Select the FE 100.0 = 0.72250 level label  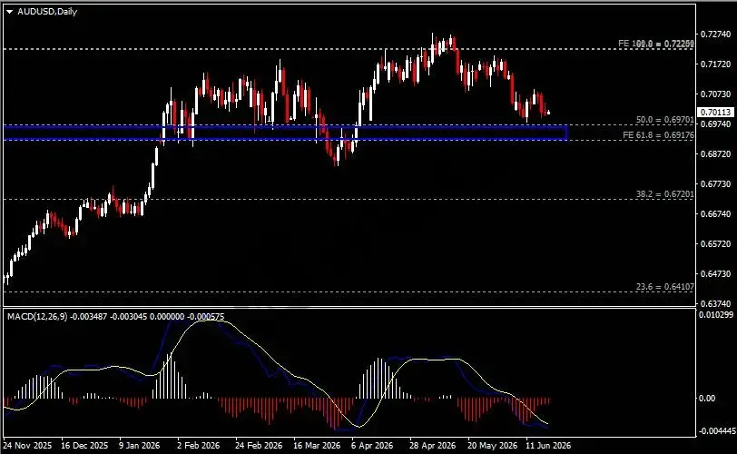coord(656,44)
